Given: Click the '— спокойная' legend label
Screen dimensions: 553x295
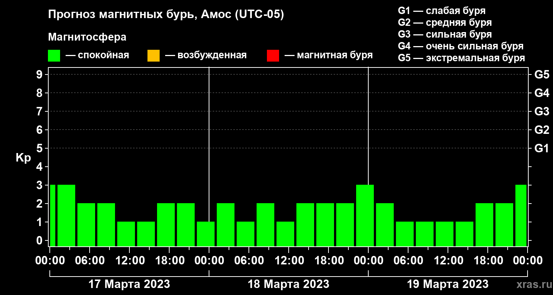Looking at the screenshot, I should [97, 55].
